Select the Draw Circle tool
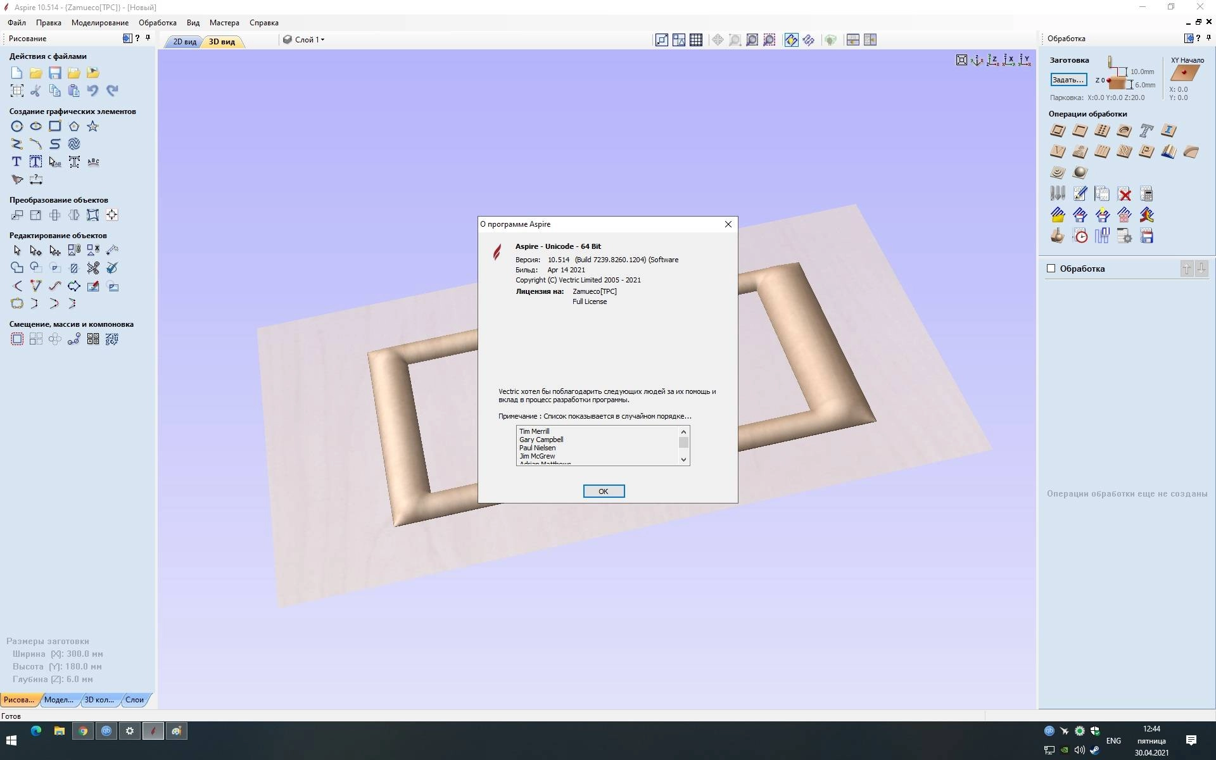This screenshot has height=760, width=1216. (x=17, y=126)
